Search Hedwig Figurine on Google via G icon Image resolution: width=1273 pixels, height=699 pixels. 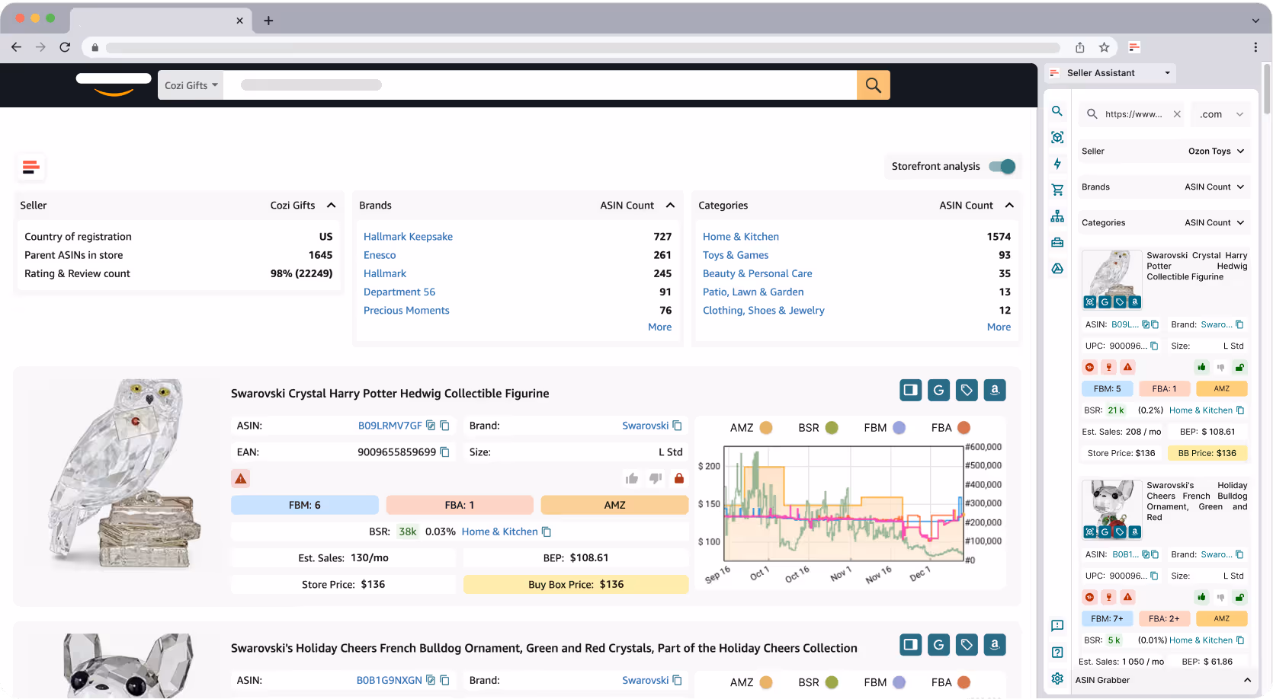click(938, 390)
